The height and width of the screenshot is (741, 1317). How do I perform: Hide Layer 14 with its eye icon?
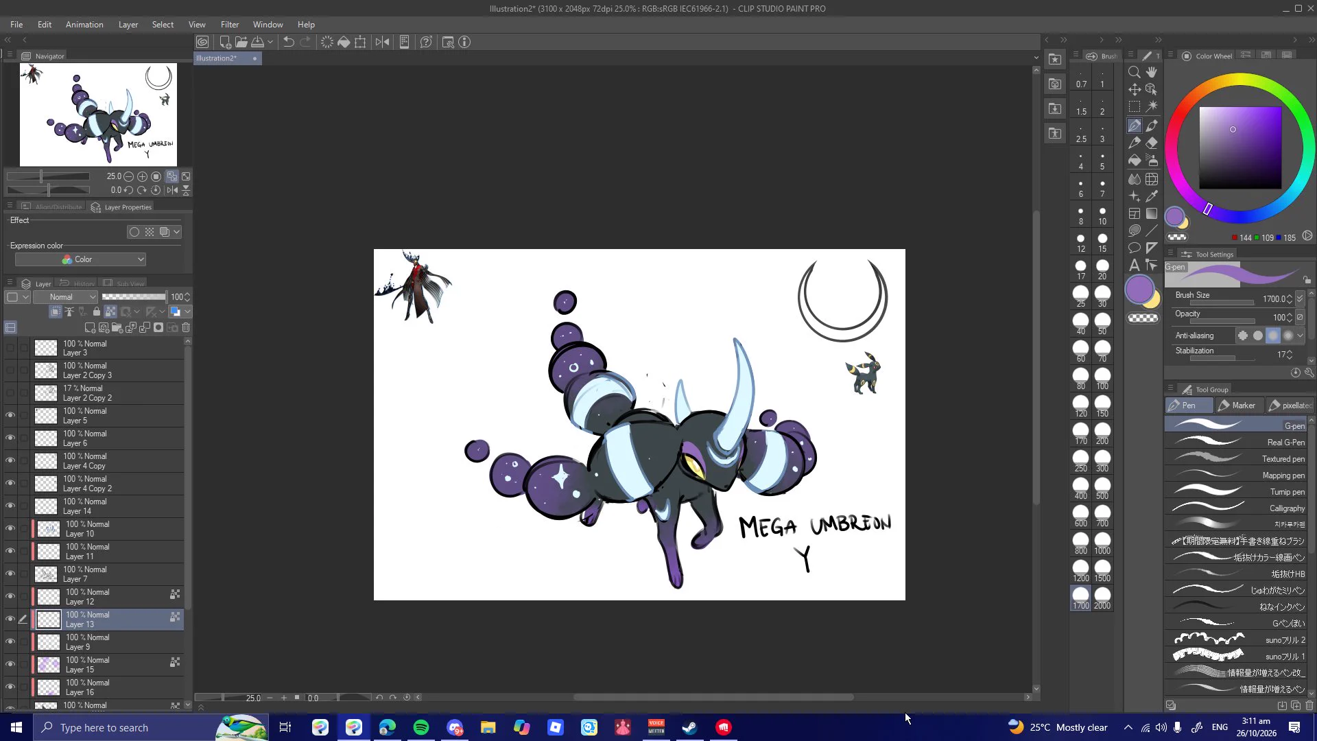point(10,506)
